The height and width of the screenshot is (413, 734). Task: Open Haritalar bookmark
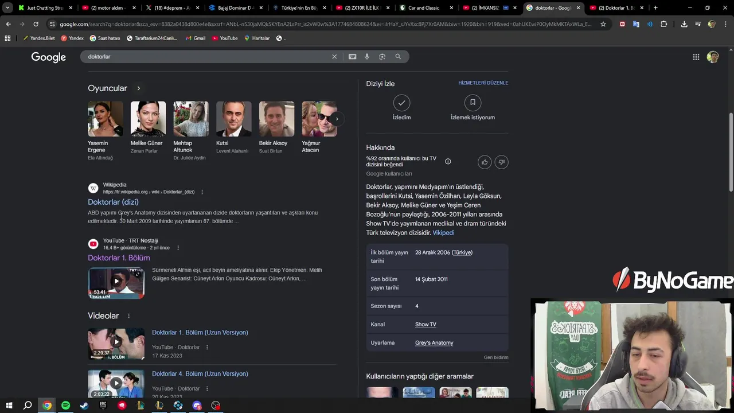pyautogui.click(x=257, y=38)
